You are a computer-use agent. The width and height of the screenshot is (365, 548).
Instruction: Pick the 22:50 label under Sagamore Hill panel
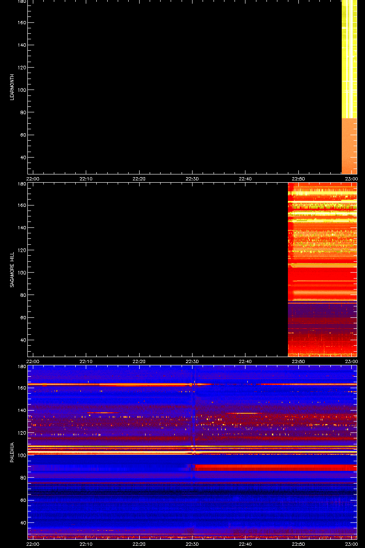(298, 361)
